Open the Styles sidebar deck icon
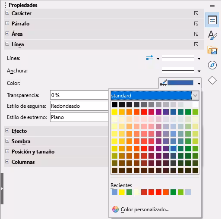 pyautogui.click(x=212, y=35)
